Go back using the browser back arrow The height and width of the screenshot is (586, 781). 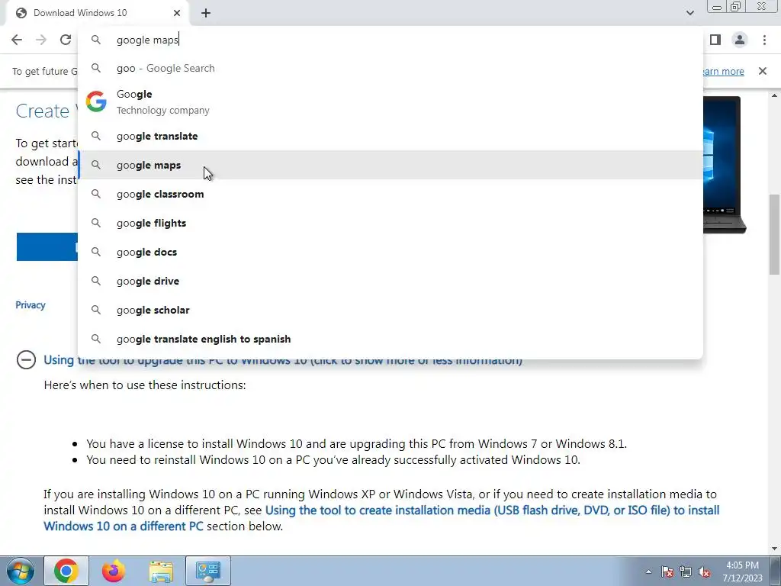pyautogui.click(x=17, y=40)
